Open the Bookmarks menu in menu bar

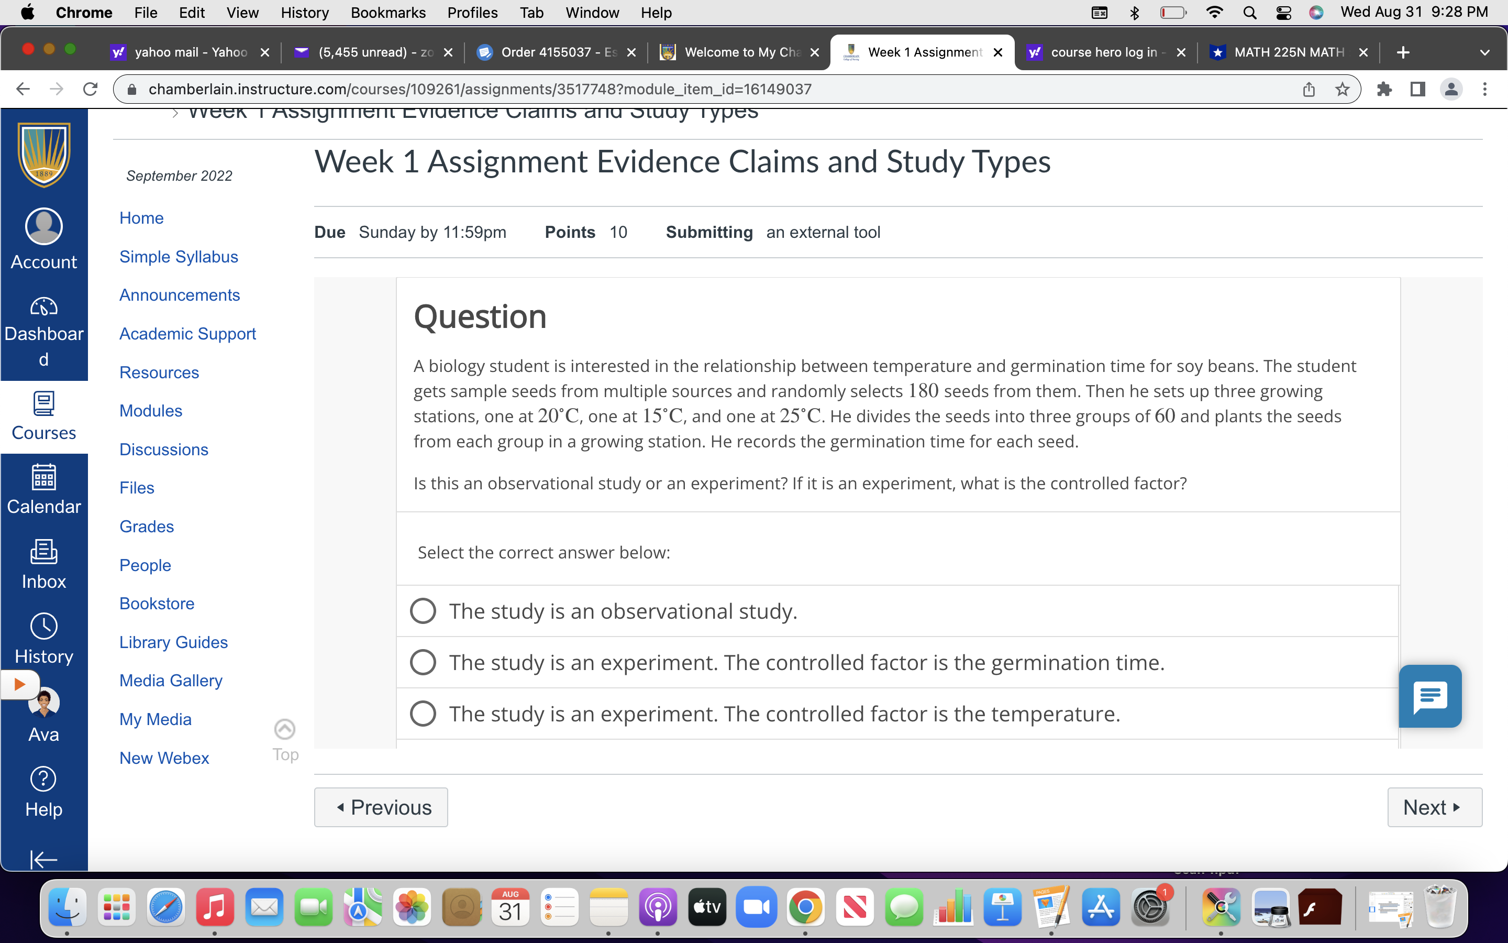(x=387, y=13)
